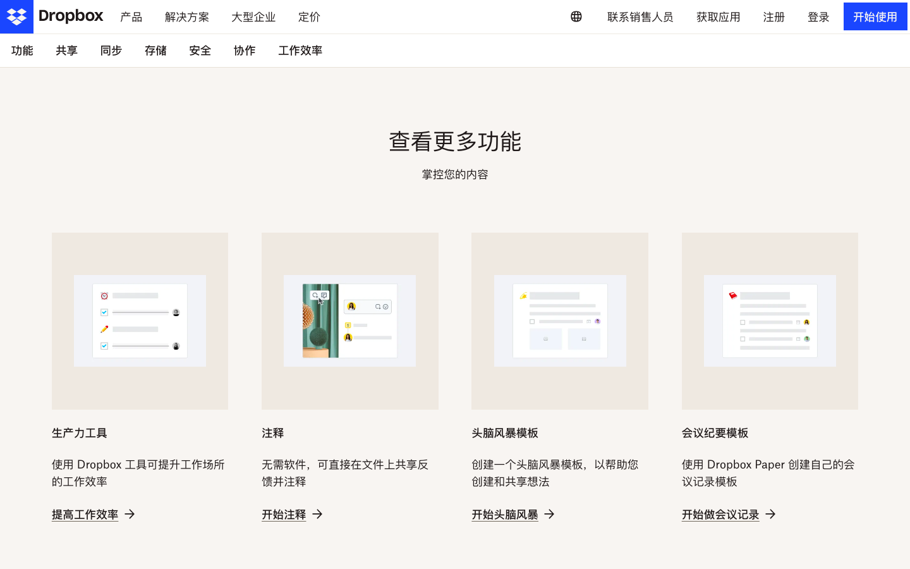Click the 开始使用 button
The image size is (910, 569).
pos(875,17)
